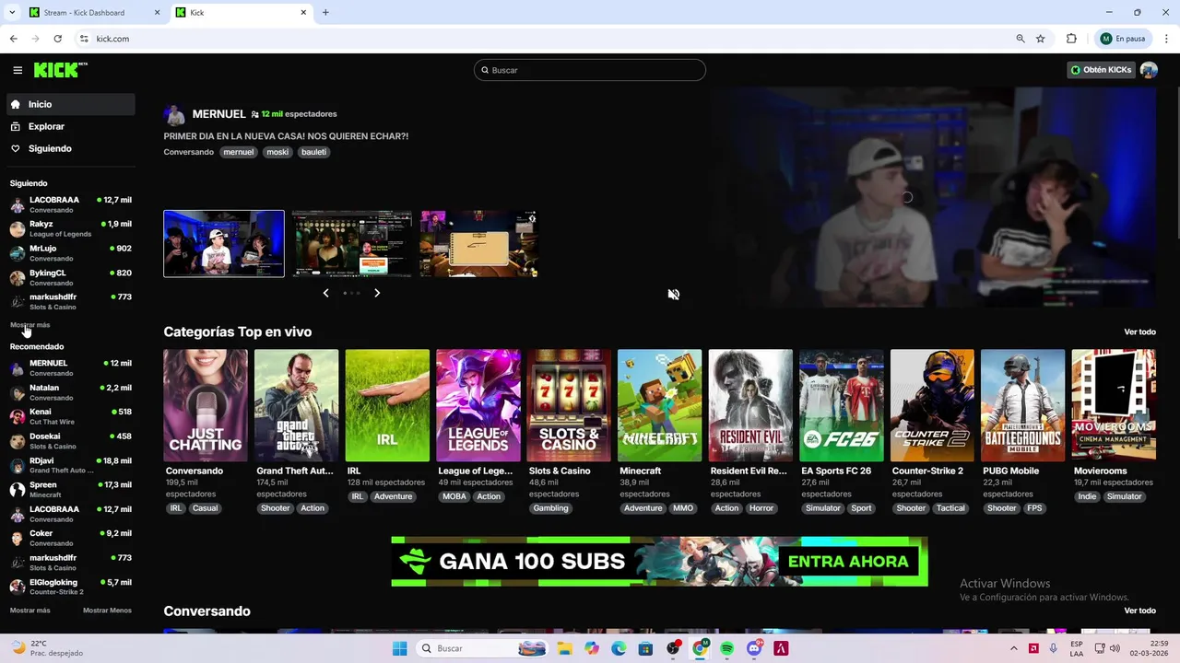Bookmark this page with star icon
Screen dimensions: 1180x663
tap(1041, 39)
